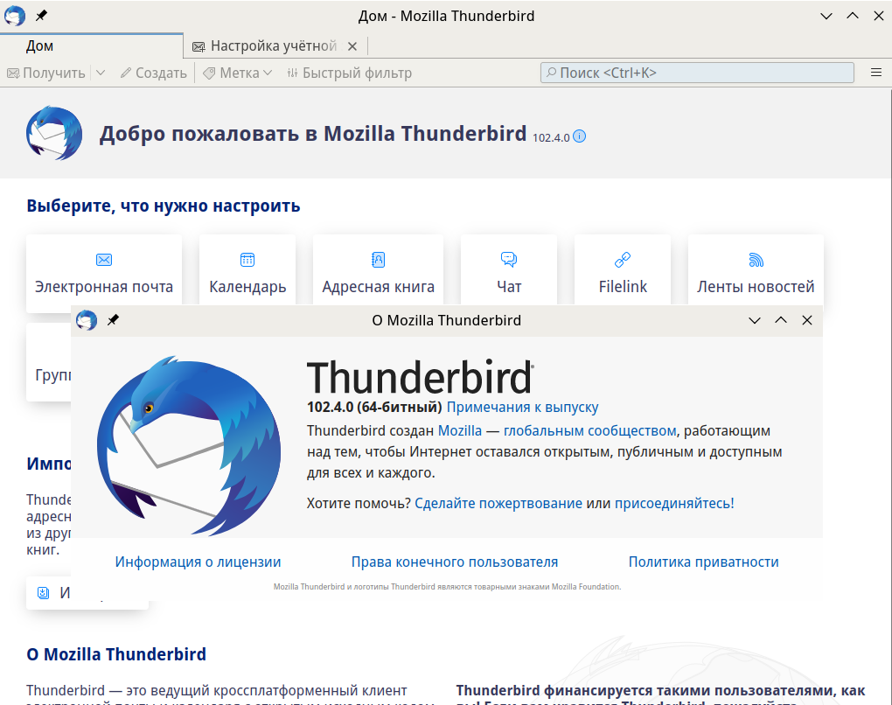Viewport: 892px width, 705px height.
Task: Click the Выберите, что нужно настроить heading
Action: [x=164, y=206]
